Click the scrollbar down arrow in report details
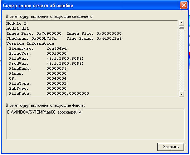190x155 pixels. pos(181,94)
